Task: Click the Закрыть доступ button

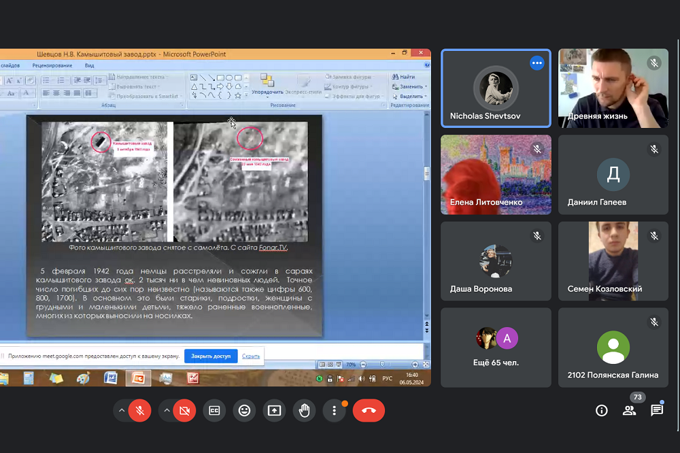Action: tap(211, 356)
